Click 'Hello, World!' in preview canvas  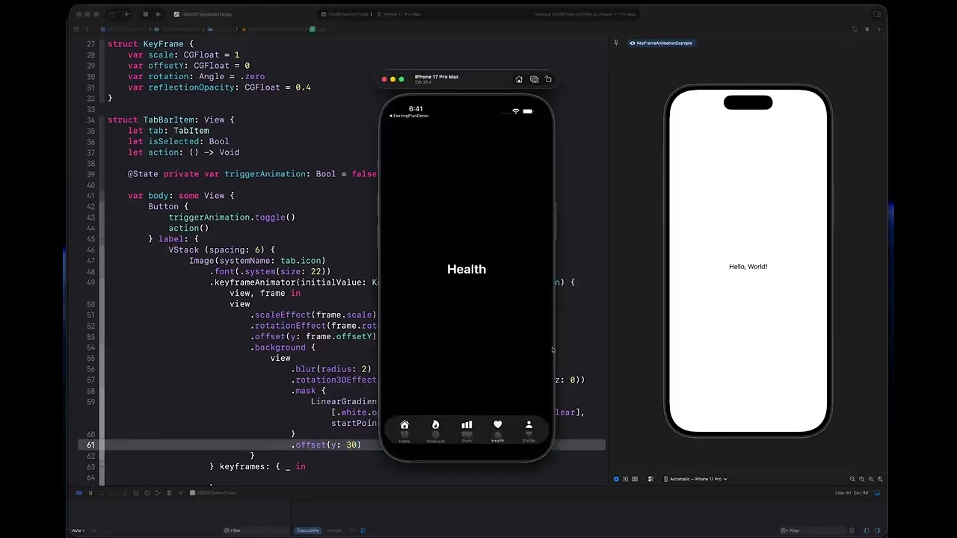pos(748,267)
